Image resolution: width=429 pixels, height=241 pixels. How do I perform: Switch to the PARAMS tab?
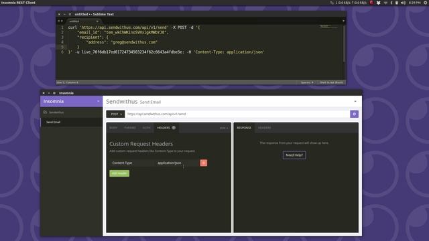tap(130, 128)
